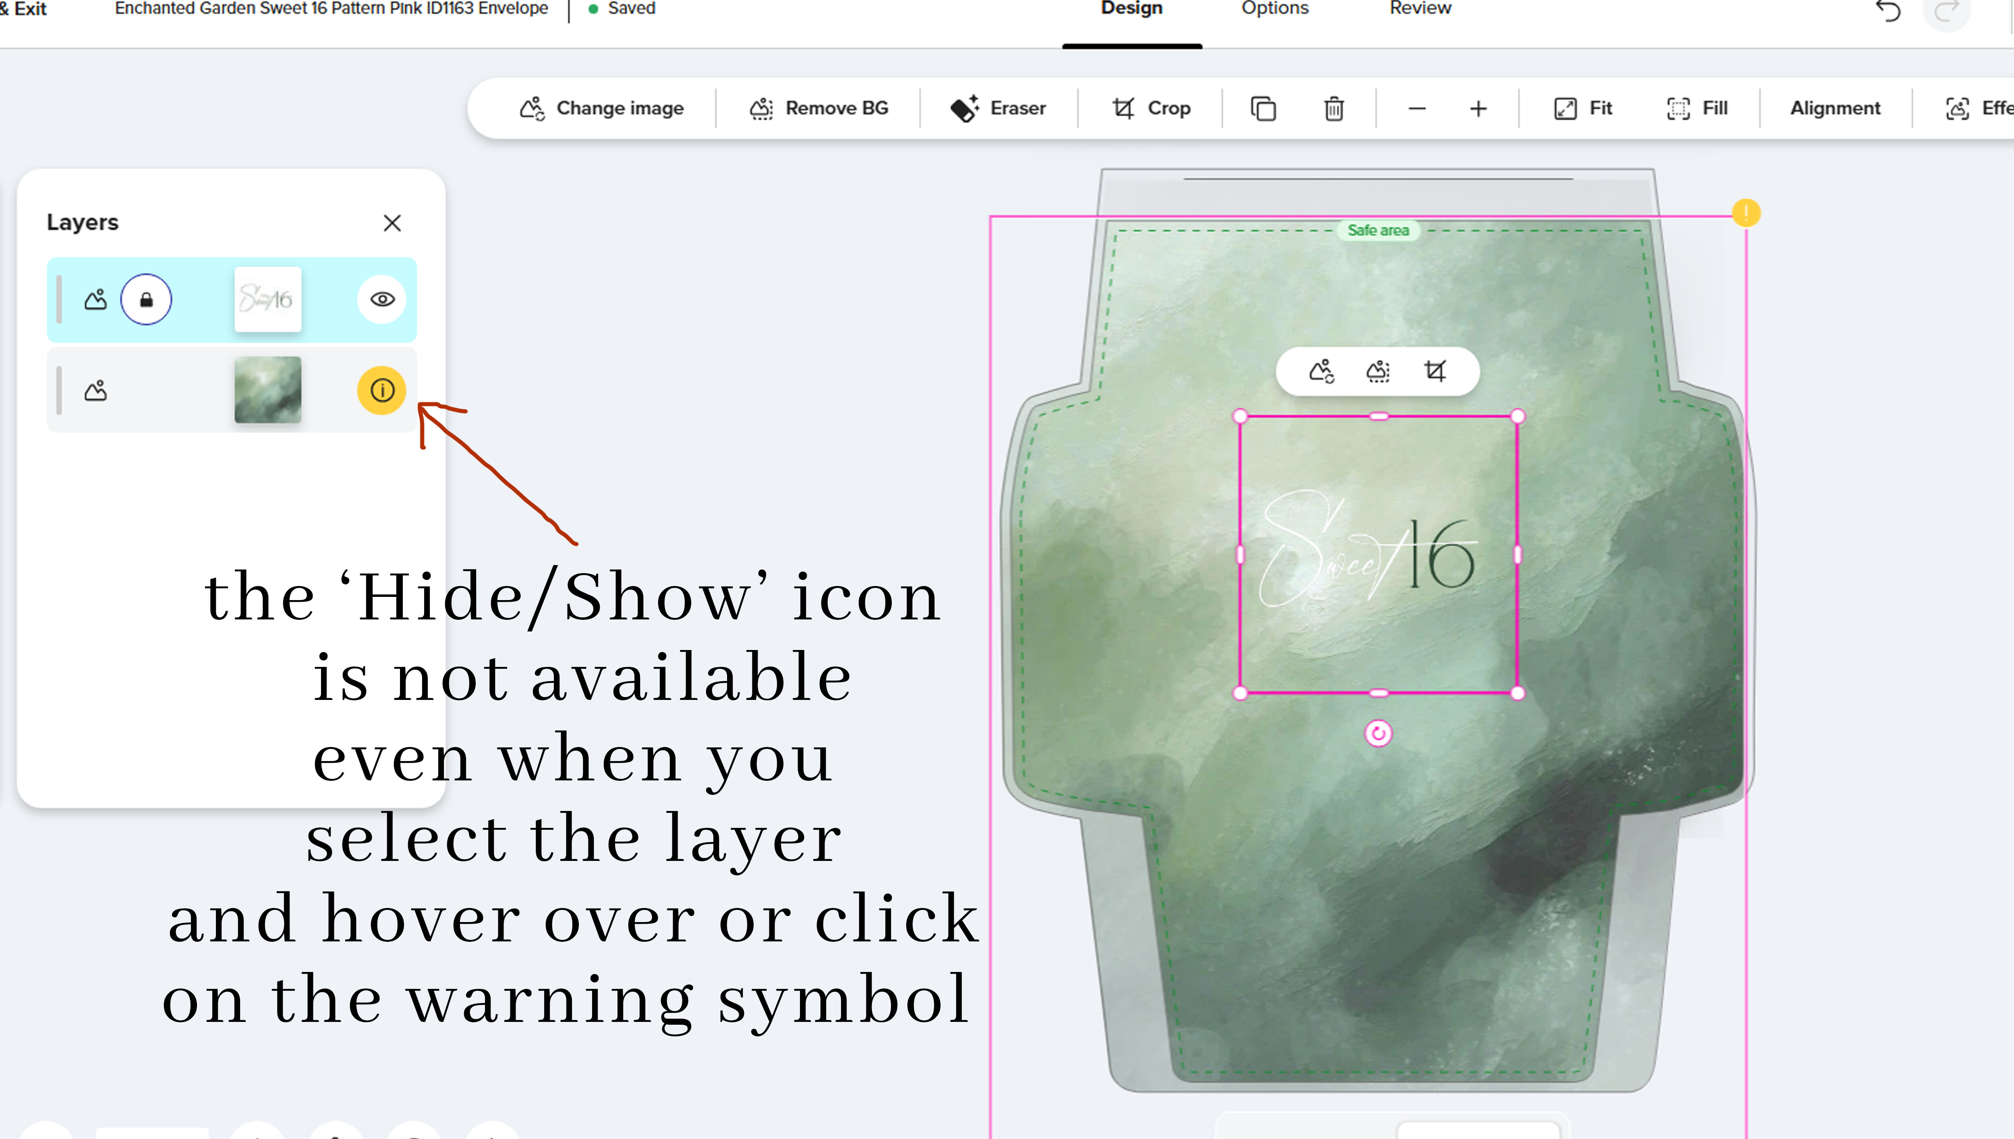Screen dimensions: 2014x1139
Task: Click the duplicate icon in the toolbar
Action: [1262, 108]
